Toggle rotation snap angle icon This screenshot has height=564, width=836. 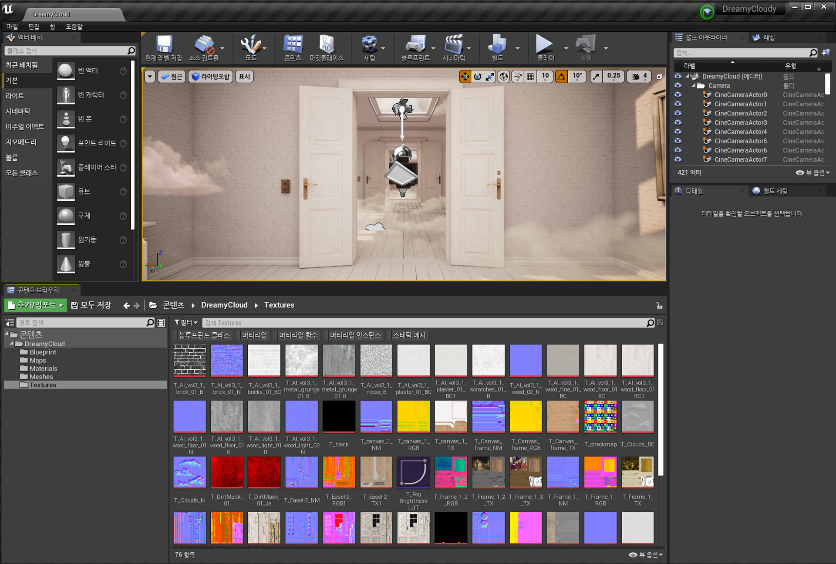pos(561,77)
